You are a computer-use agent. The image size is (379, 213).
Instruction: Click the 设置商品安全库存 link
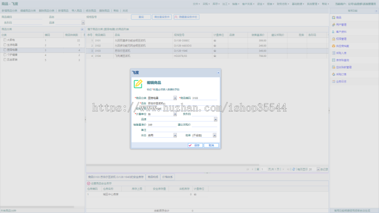point(101,184)
